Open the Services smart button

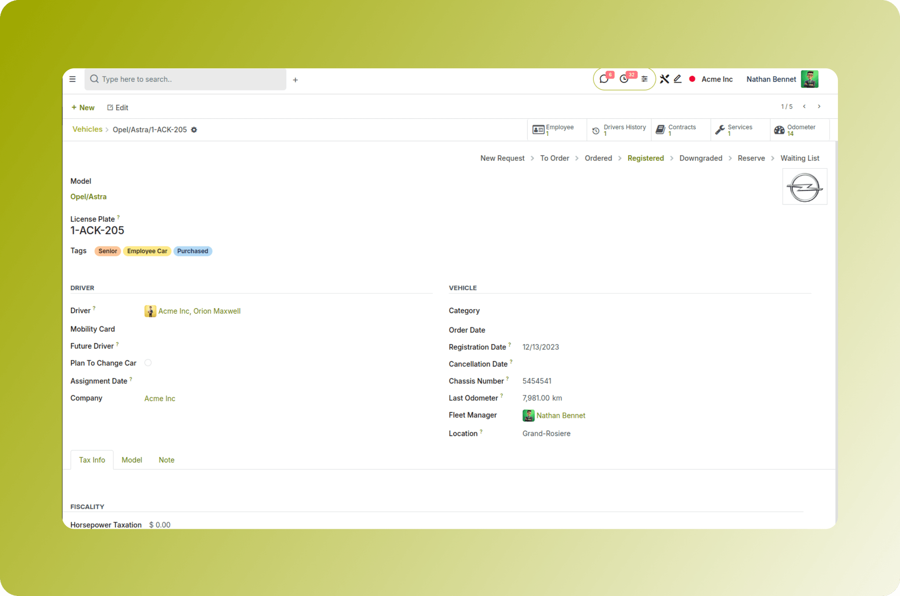click(x=740, y=130)
